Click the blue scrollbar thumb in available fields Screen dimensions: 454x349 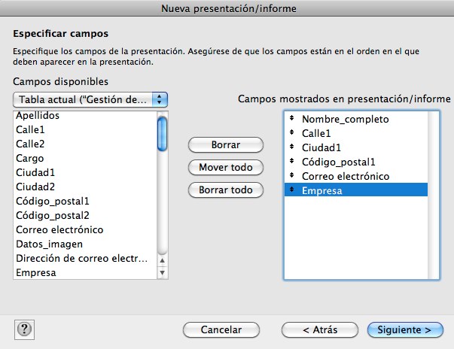pyautogui.click(x=162, y=134)
